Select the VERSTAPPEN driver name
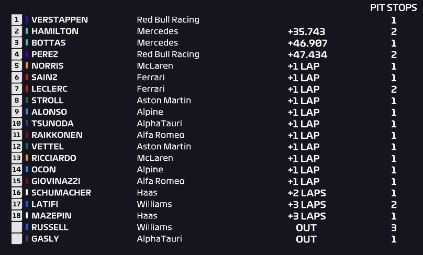 [60, 20]
